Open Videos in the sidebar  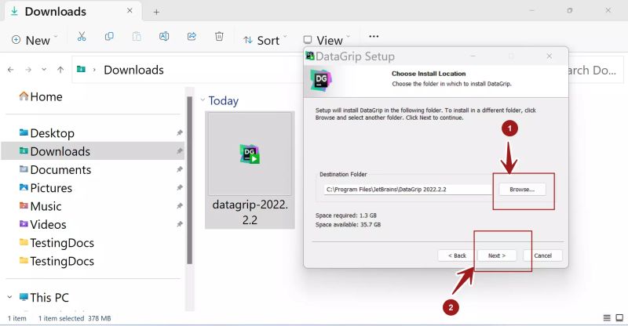pyautogui.click(x=42, y=224)
